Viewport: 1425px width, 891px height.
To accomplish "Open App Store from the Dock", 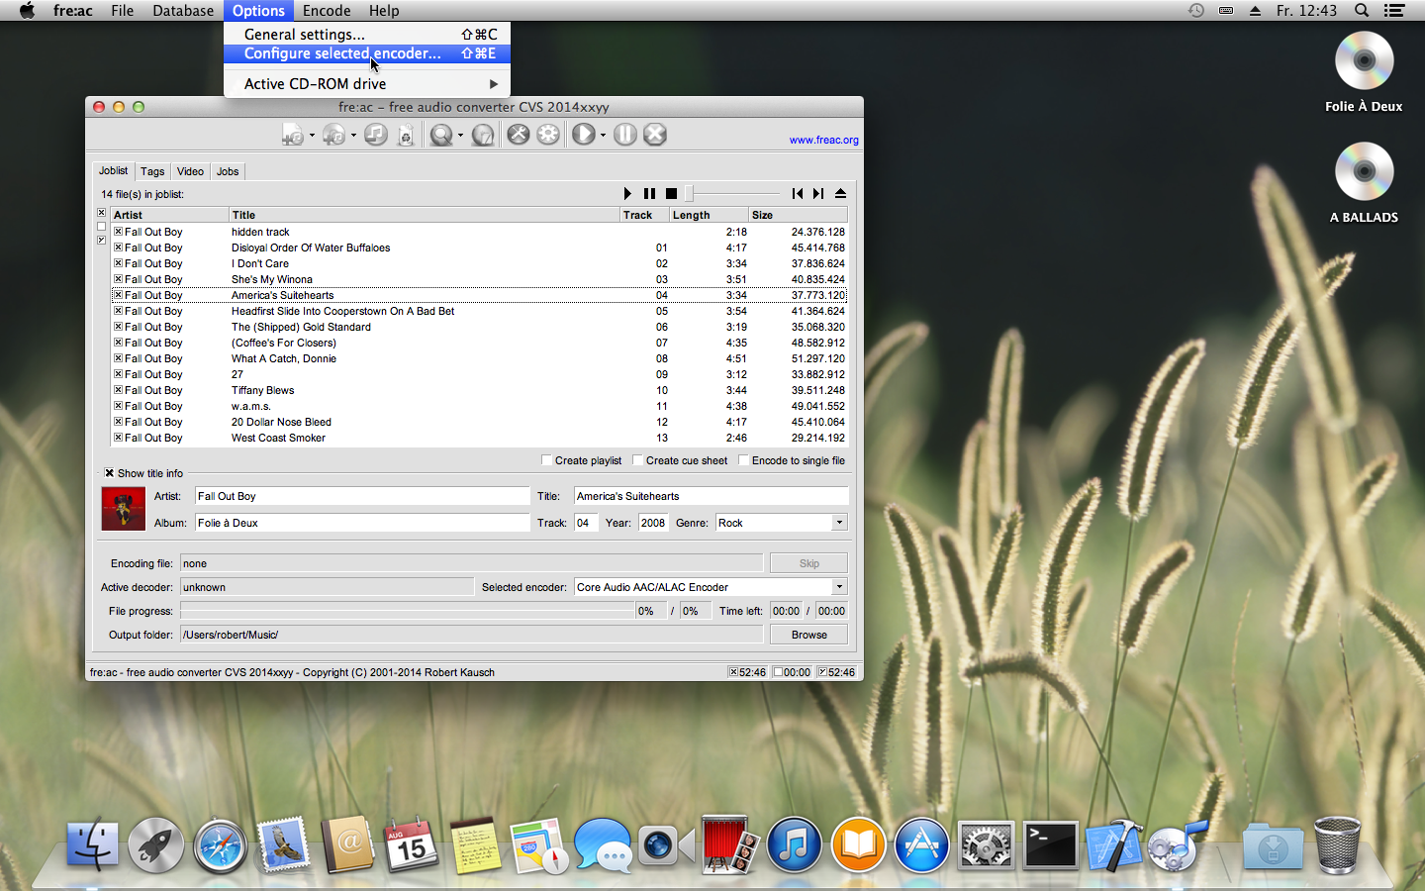I will pyautogui.click(x=921, y=845).
